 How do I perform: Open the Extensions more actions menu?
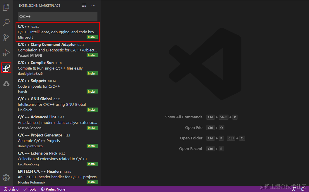93,6
